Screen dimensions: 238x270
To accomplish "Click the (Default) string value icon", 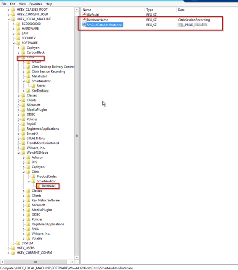I will (x=84, y=14).
